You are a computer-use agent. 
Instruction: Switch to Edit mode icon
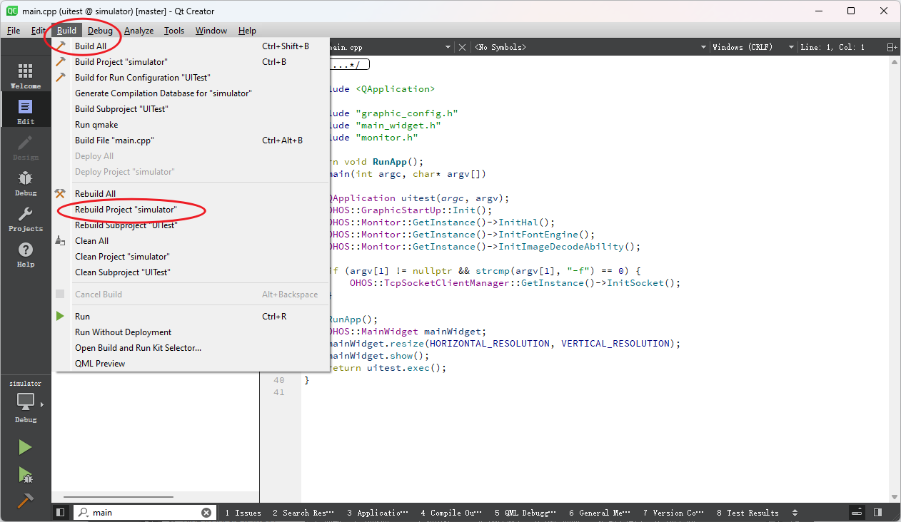(x=25, y=111)
